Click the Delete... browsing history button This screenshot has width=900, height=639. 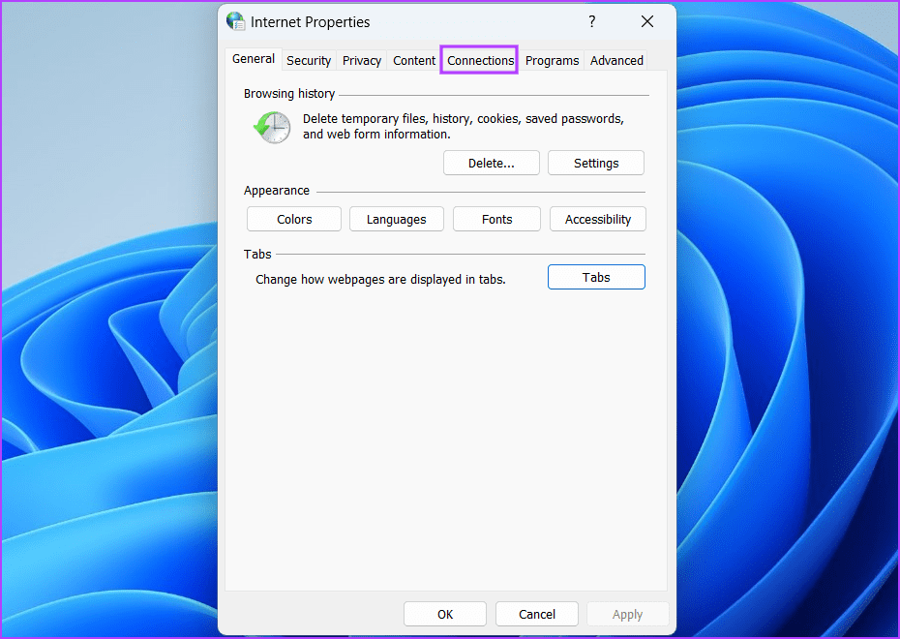(x=492, y=163)
